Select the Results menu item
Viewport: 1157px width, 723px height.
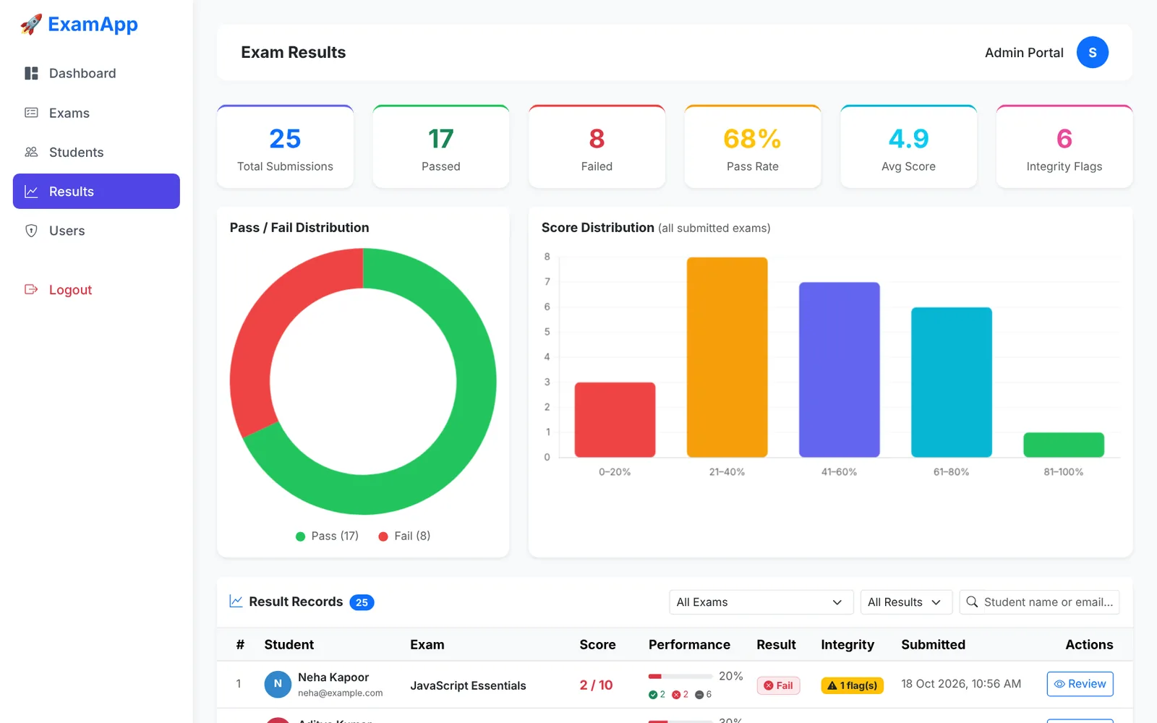tap(96, 192)
